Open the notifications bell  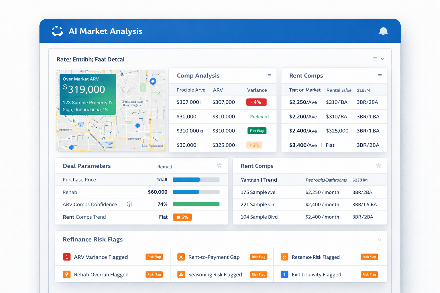click(383, 31)
